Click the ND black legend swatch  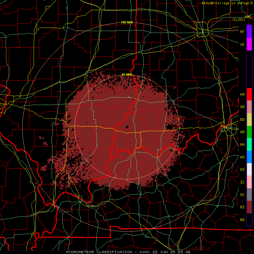click(249, 220)
